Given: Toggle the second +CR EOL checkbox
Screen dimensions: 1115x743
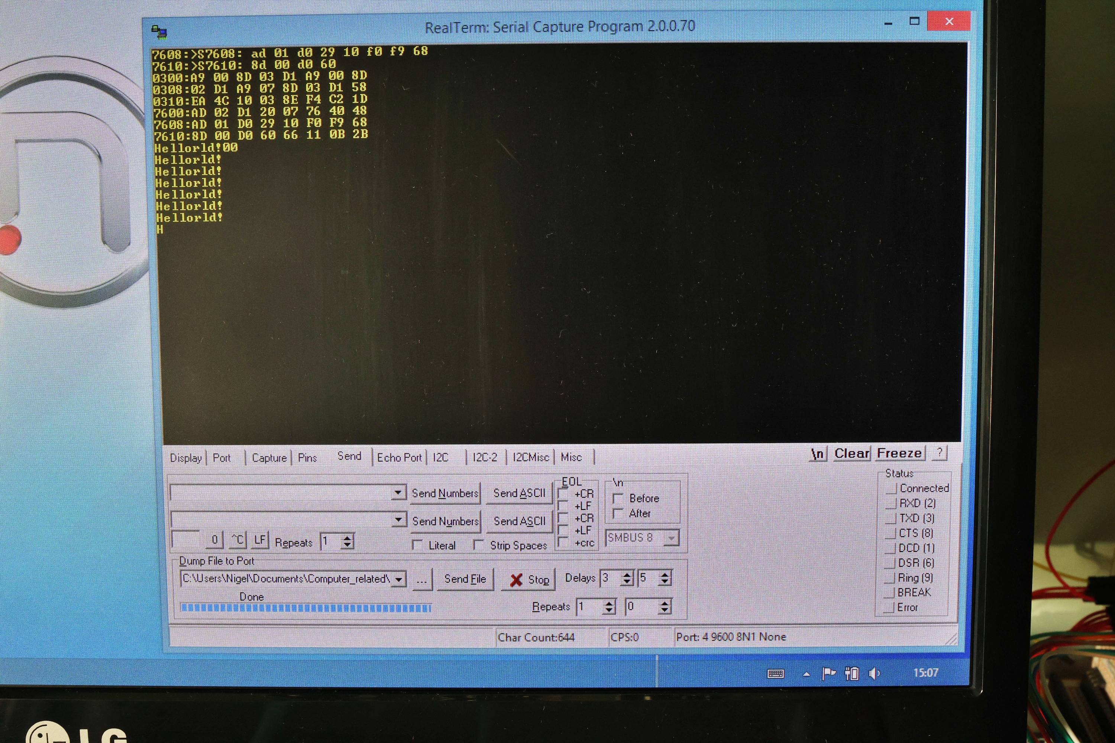Looking at the screenshot, I should tap(563, 518).
